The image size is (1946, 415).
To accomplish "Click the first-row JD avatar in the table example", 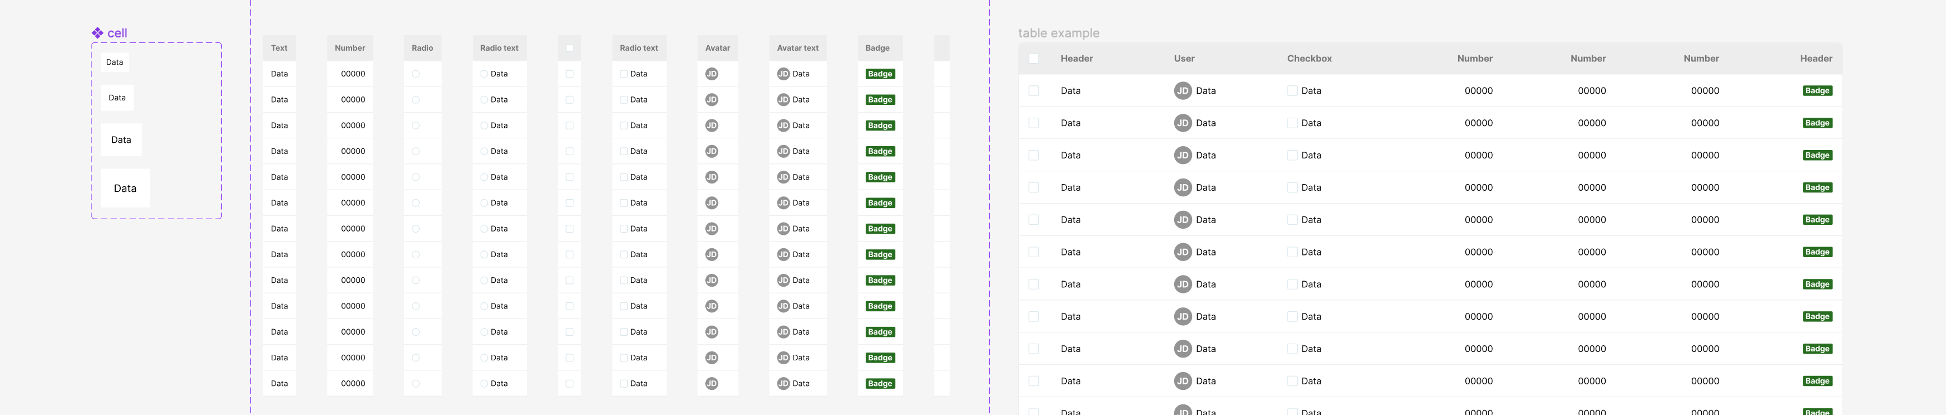I will 1182,90.
